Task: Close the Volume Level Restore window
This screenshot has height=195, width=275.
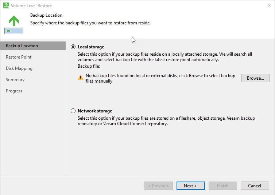Action: [x=269, y=5]
